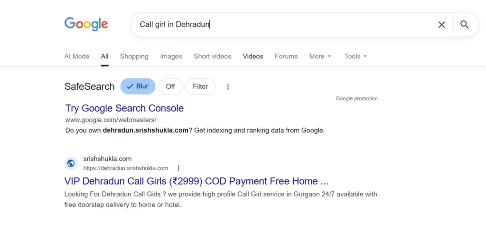Click the Google logo
The width and height of the screenshot is (486, 236).
point(86,24)
